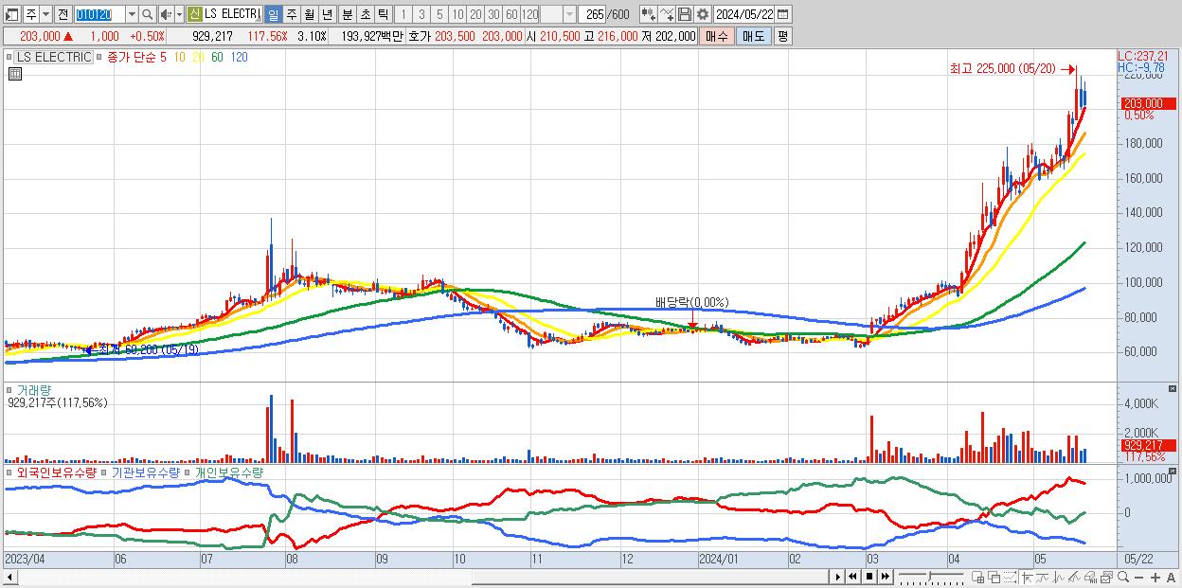Click the stop button in bottom bar
This screenshot has width=1182, height=588.
pos(869,577)
